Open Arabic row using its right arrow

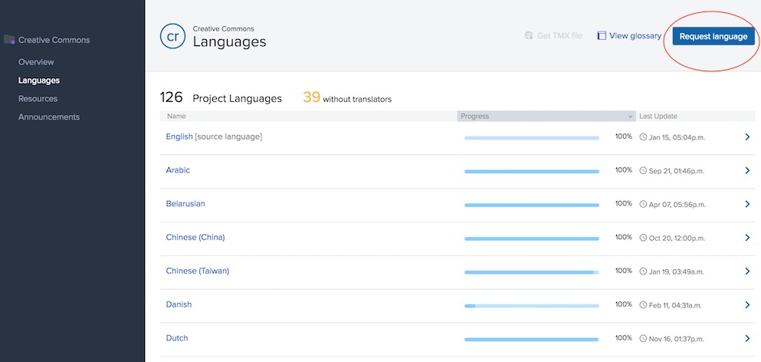(x=747, y=170)
